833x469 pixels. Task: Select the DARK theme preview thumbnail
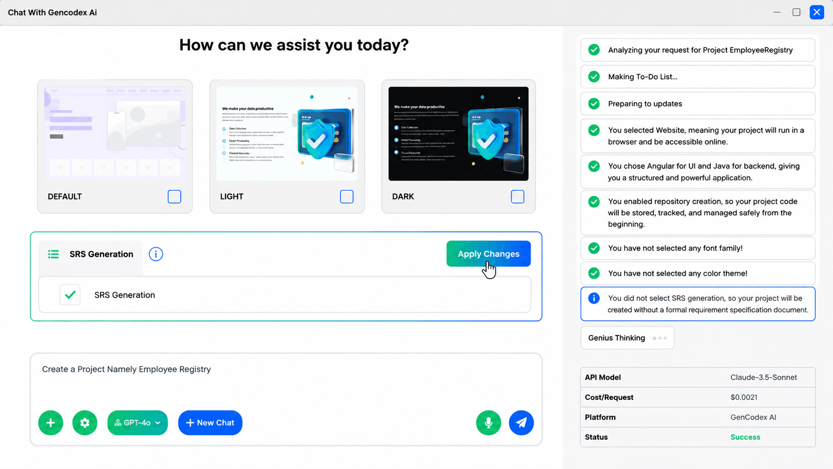pyautogui.click(x=458, y=134)
